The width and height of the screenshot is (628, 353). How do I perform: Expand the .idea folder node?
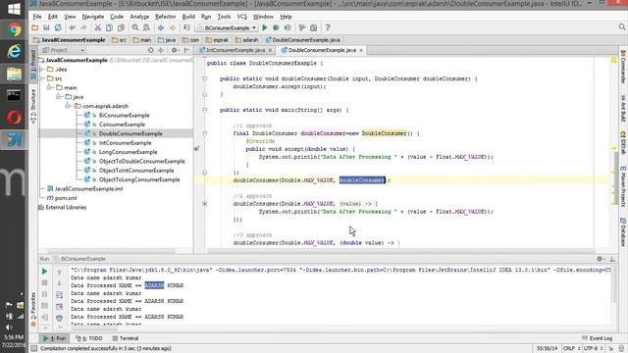point(42,70)
